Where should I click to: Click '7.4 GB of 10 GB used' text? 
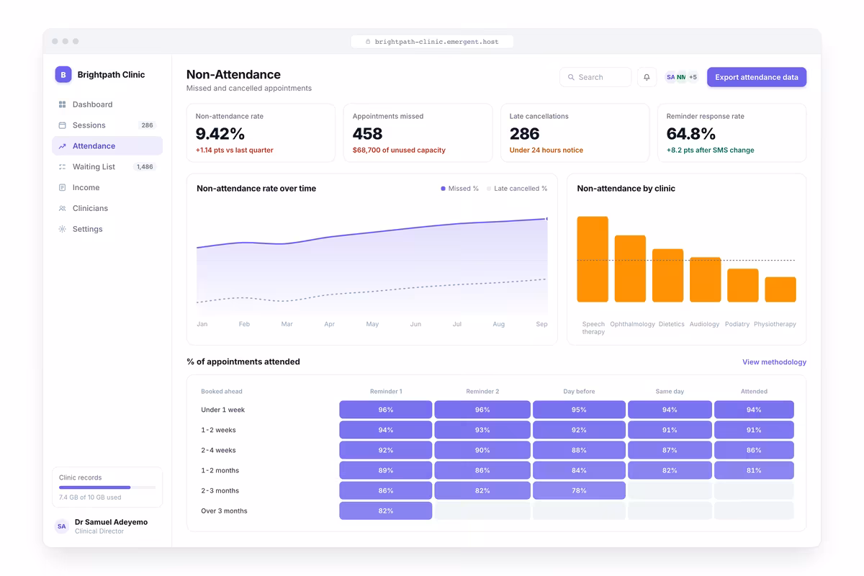tap(90, 498)
